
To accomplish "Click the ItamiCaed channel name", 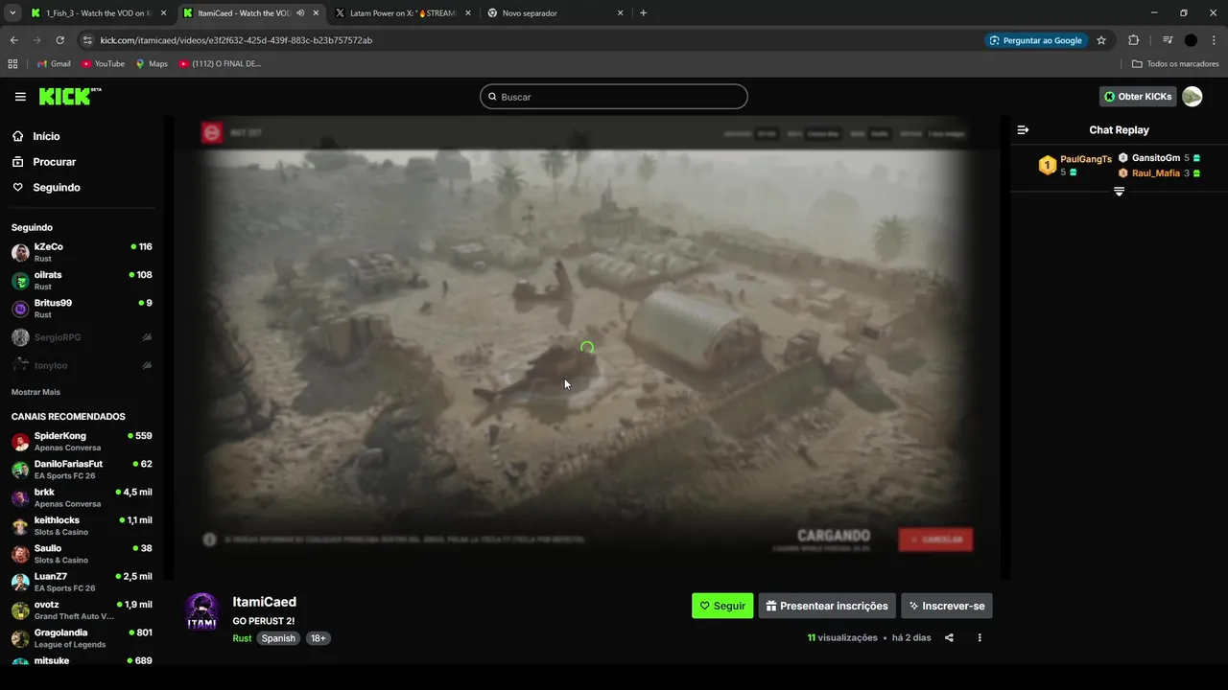I will 264,602.
